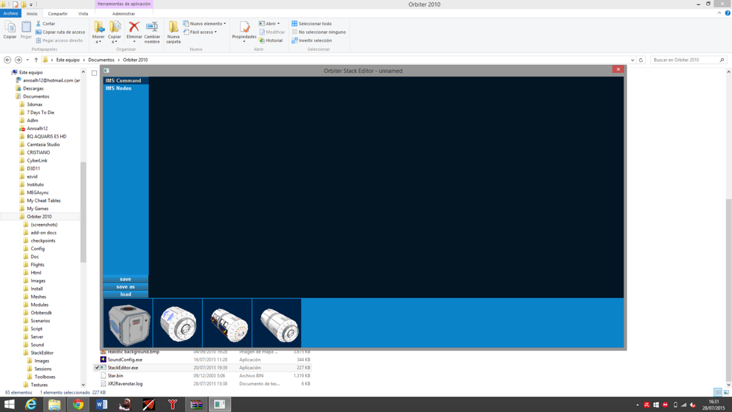Switch to the Inicio ribbon tab

pyautogui.click(x=32, y=13)
